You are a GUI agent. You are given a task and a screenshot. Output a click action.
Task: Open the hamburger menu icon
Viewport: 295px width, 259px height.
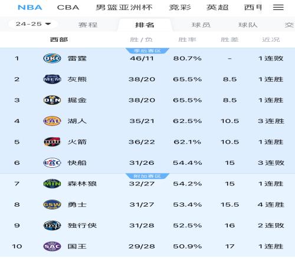point(278,8)
